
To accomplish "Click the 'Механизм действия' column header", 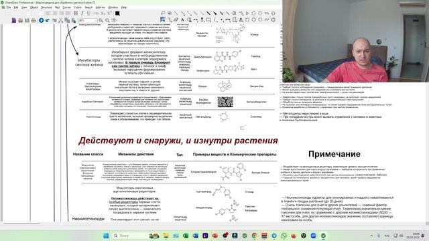I will coord(135,155).
